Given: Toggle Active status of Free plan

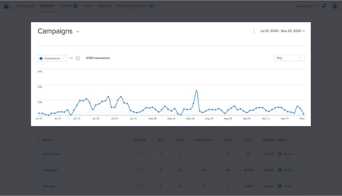Looking at the screenshot, I should click(x=285, y=170).
